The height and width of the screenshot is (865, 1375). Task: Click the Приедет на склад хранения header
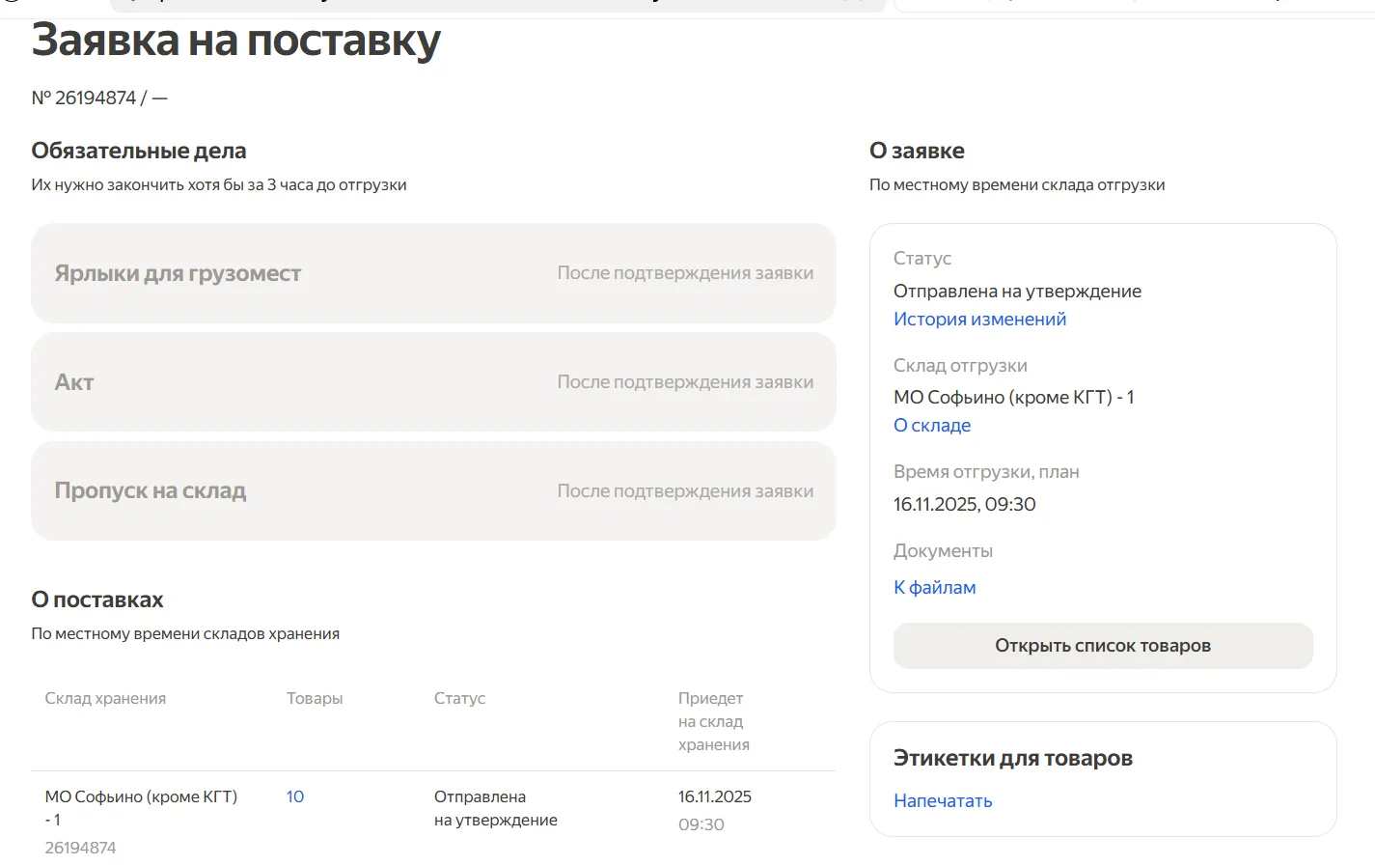tap(713, 722)
